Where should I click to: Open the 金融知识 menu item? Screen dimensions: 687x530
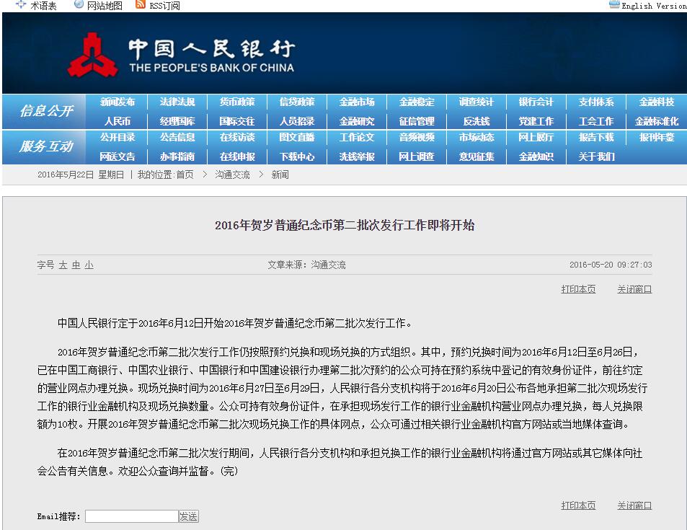[536, 156]
